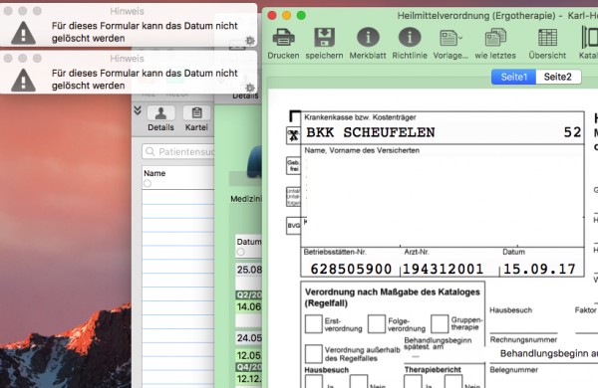The width and height of the screenshot is (598, 388).
Task: Check the Folgeverordnung checkbox
Action: (377, 324)
